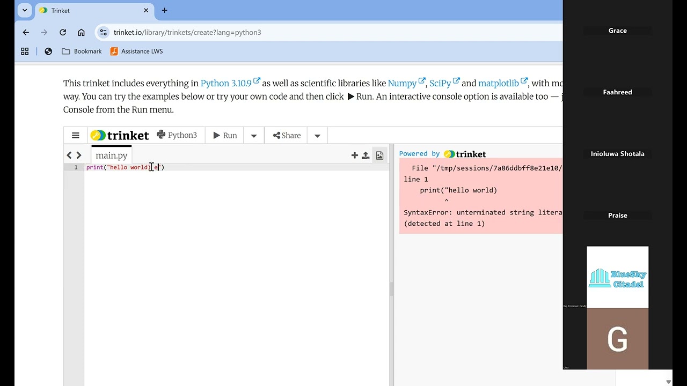Click the Powered by trinket link
This screenshot has height=386, width=687.
coord(443,154)
